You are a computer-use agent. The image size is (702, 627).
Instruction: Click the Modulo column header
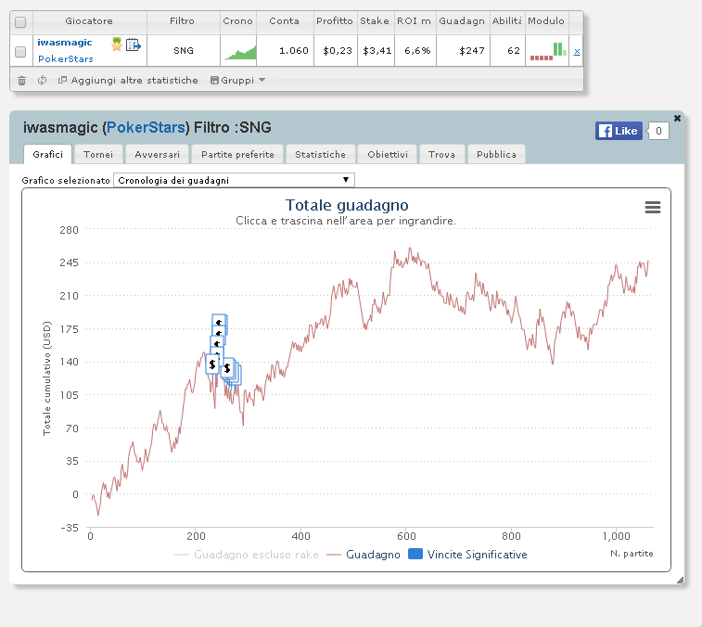coord(546,21)
